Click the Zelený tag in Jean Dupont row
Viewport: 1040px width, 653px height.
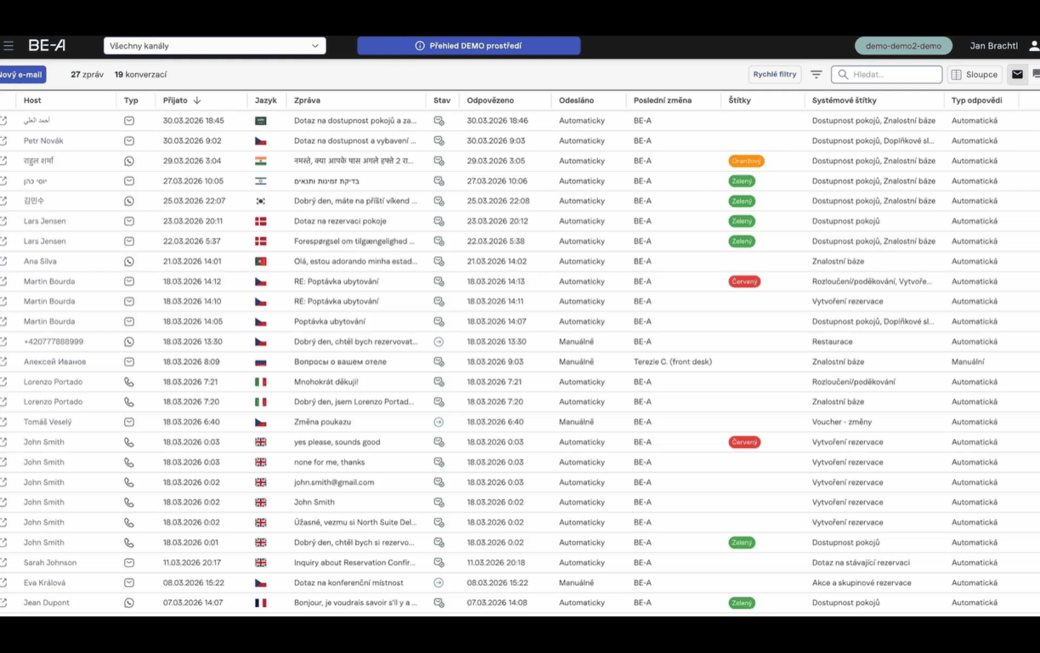pos(742,603)
